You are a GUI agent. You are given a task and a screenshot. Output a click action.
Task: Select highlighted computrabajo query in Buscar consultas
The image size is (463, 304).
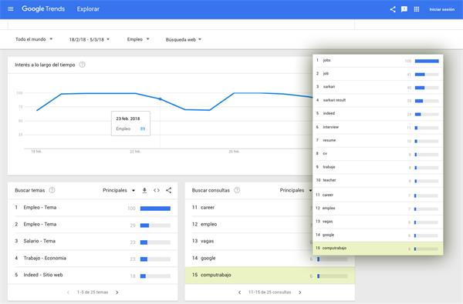(270, 275)
